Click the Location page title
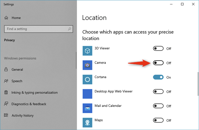Viewport: 199px width, 130px height. (94, 18)
